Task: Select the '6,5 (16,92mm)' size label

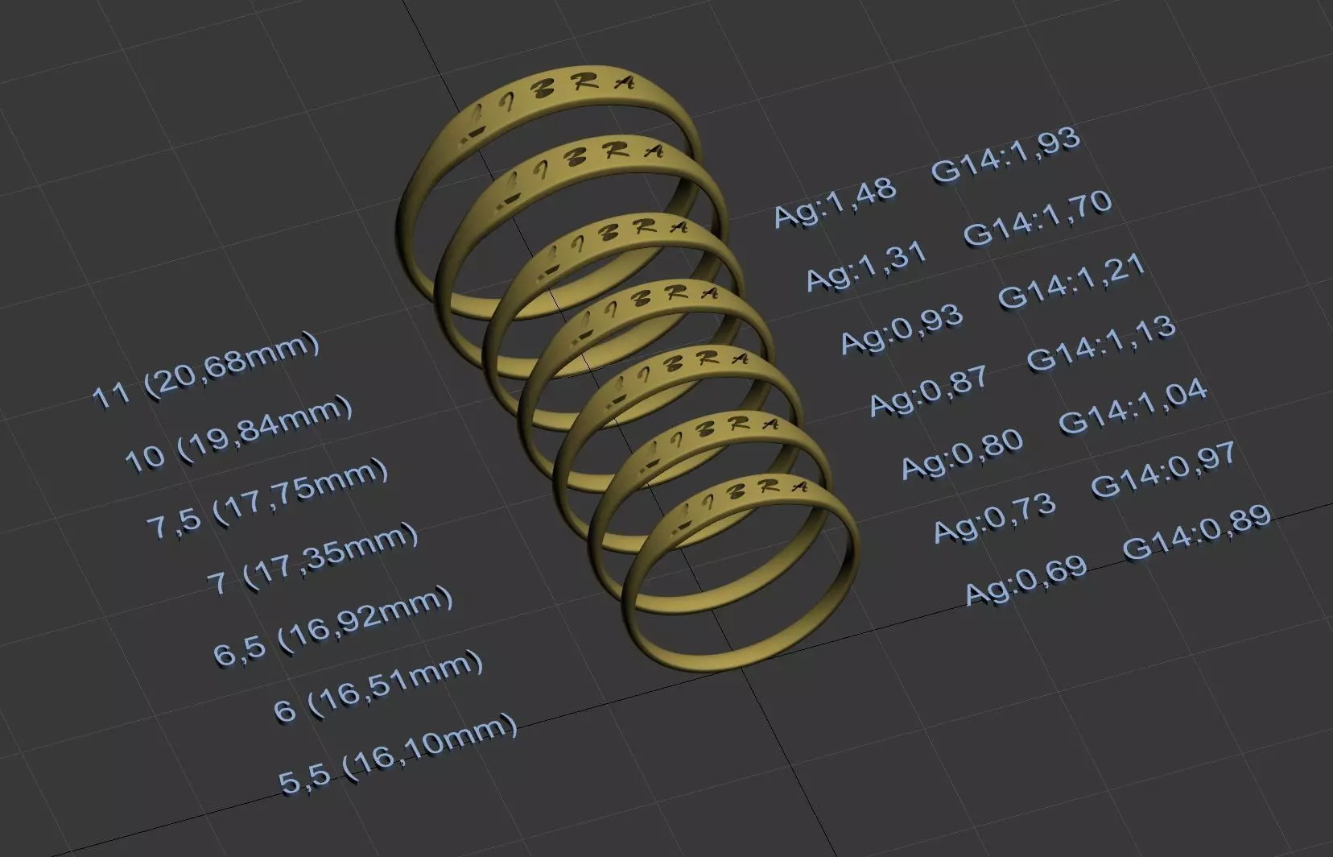Action: [x=334, y=626]
